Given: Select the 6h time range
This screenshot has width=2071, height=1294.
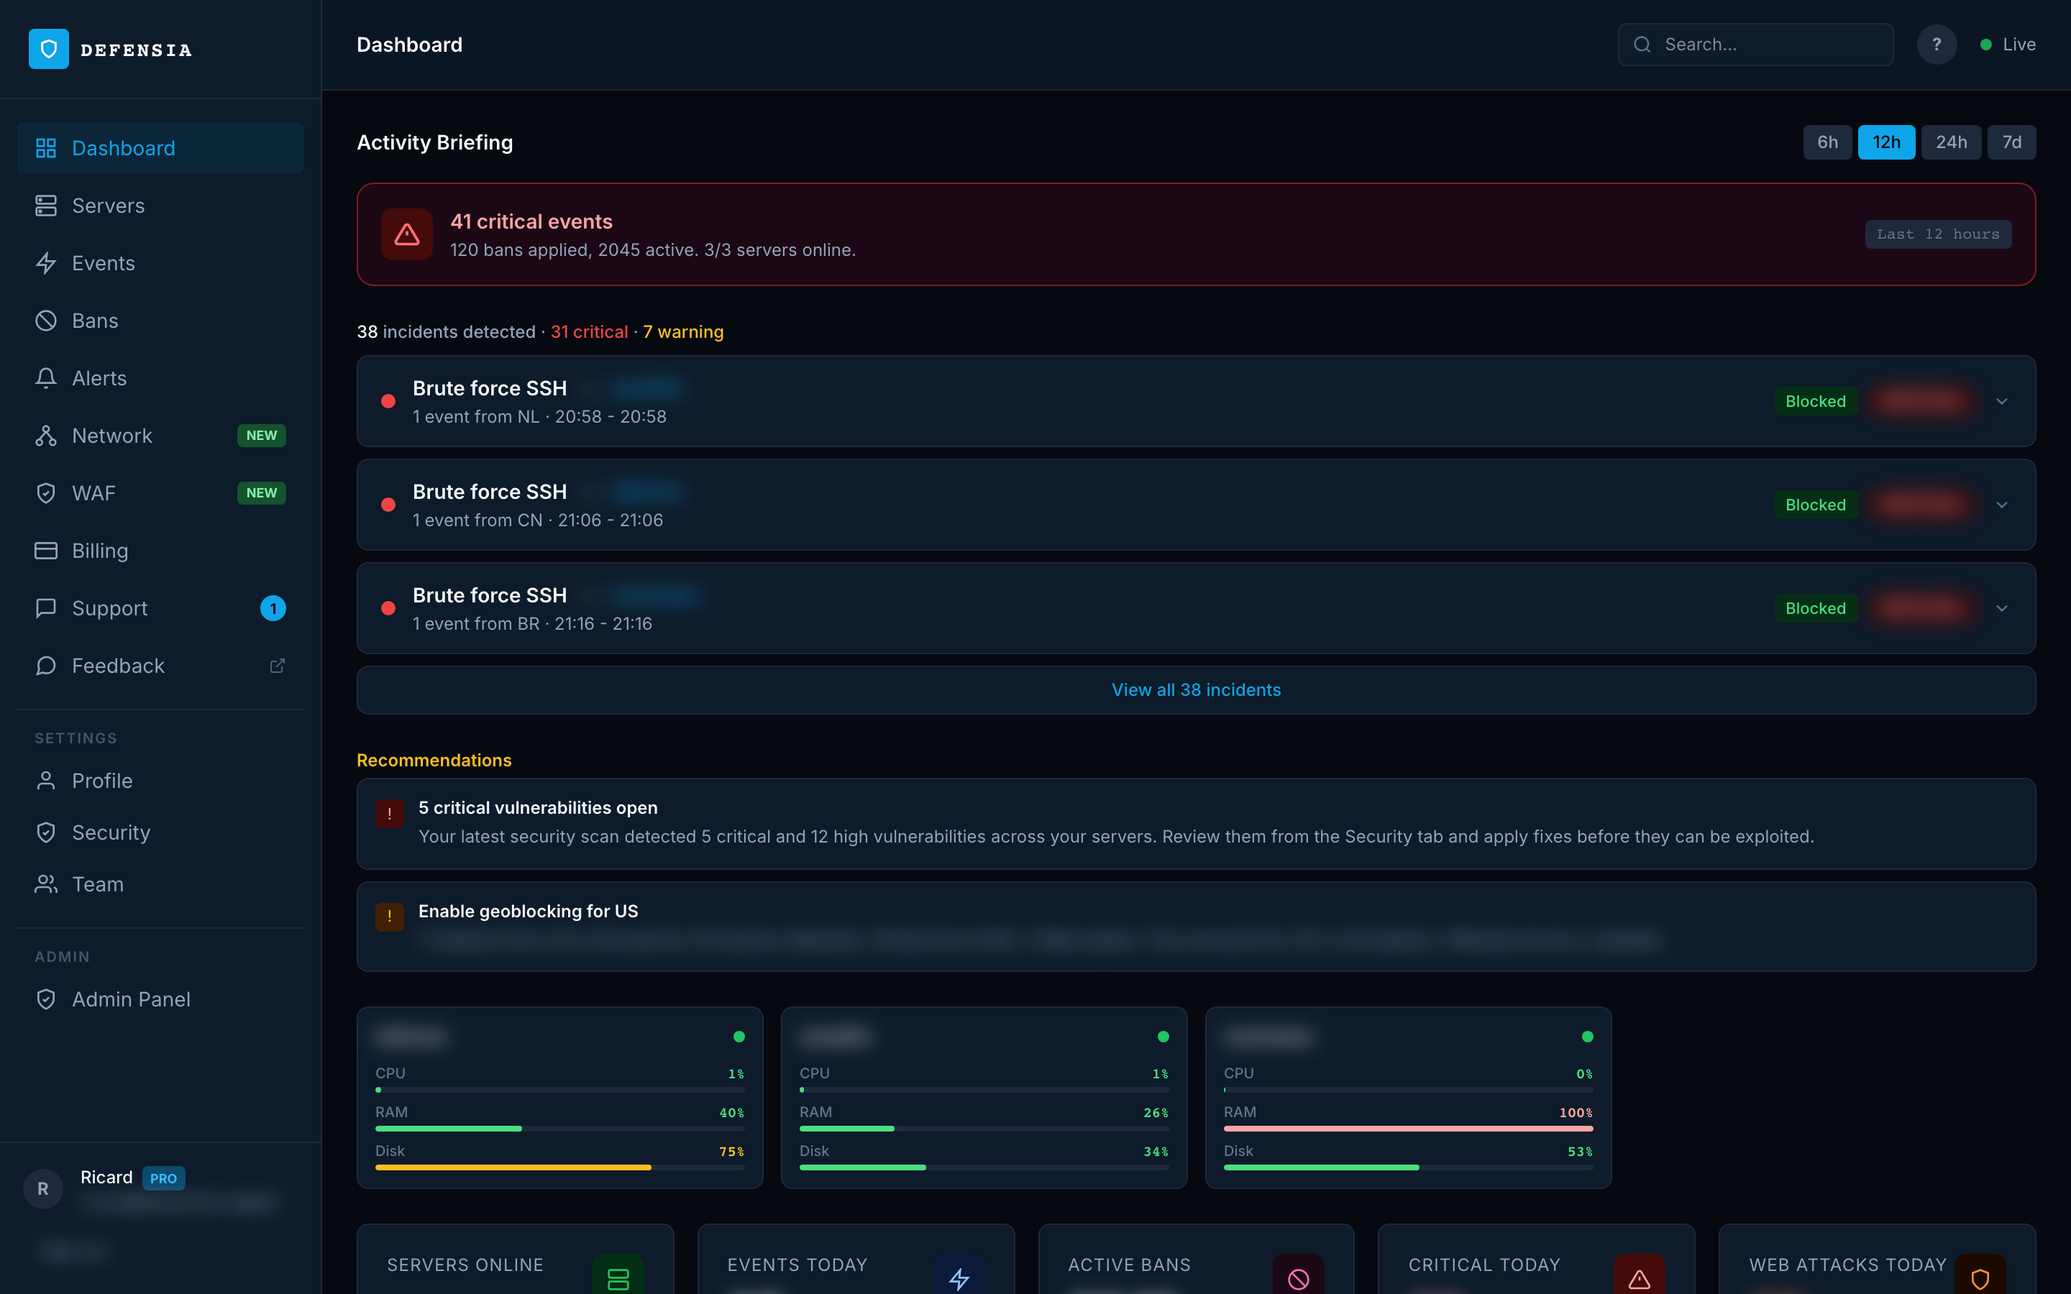Looking at the screenshot, I should click(1828, 142).
